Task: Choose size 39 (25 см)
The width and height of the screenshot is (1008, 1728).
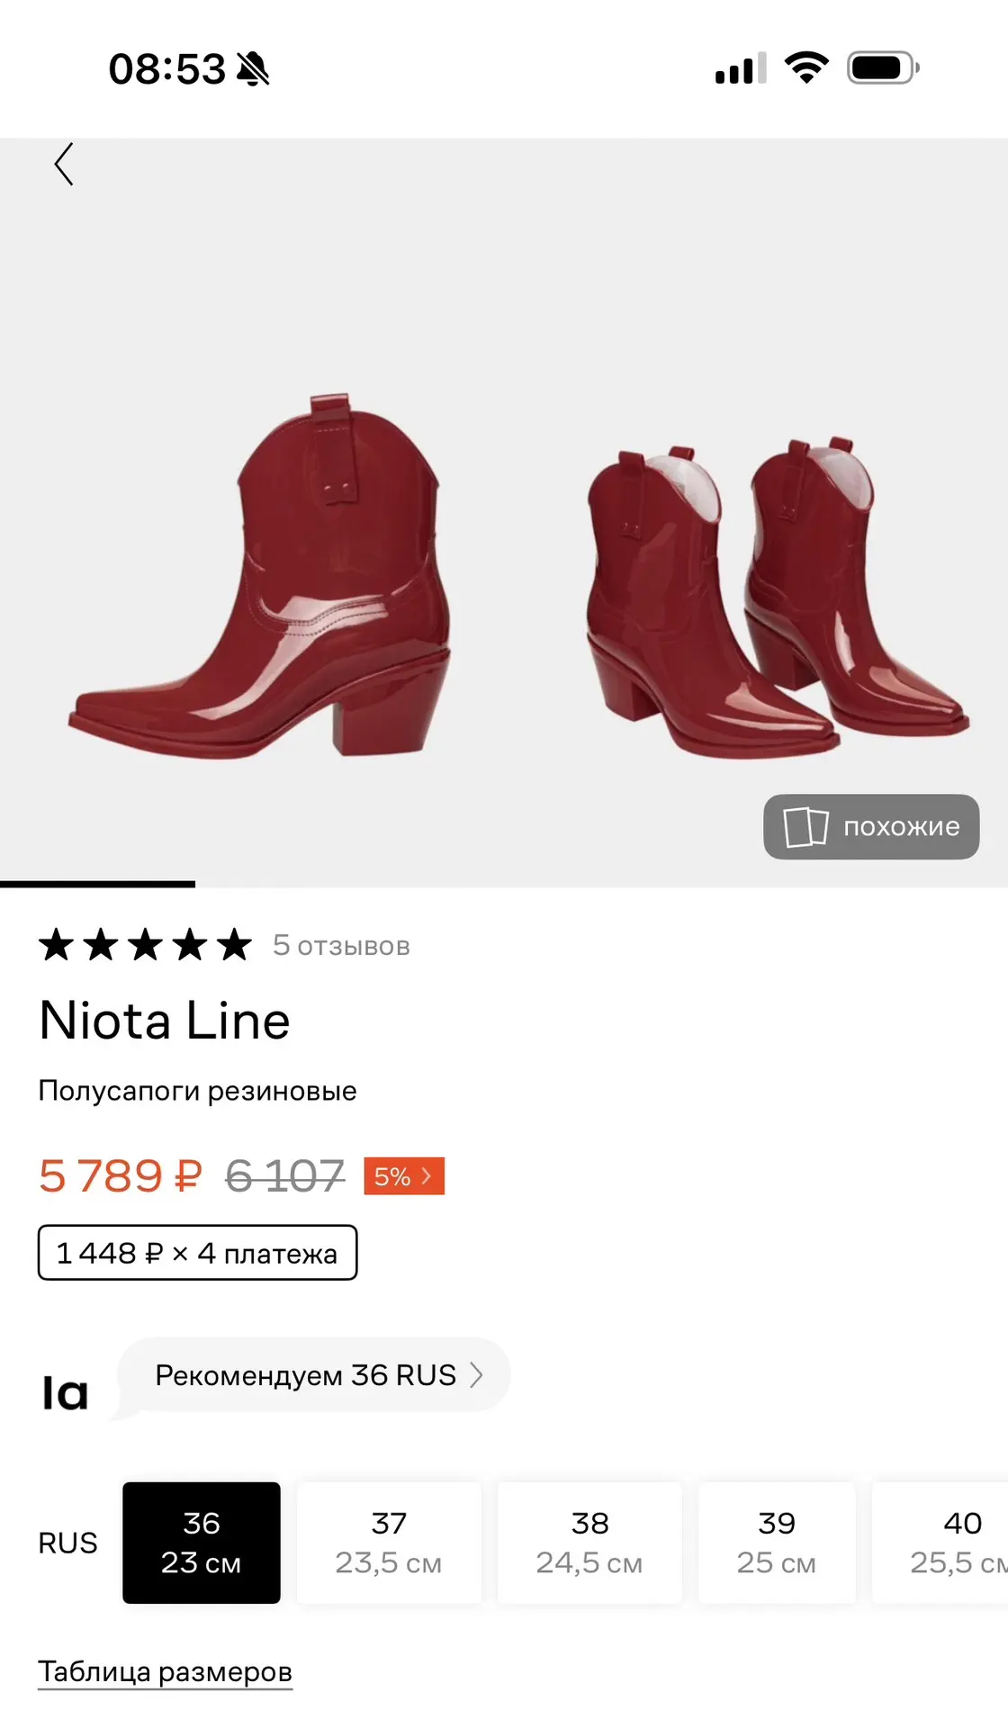Action: pos(777,1543)
